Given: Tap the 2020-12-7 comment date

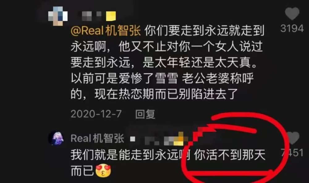Looking at the screenshot, I should point(96,114).
